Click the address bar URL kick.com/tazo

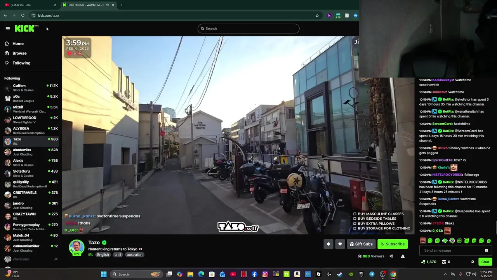point(49,16)
